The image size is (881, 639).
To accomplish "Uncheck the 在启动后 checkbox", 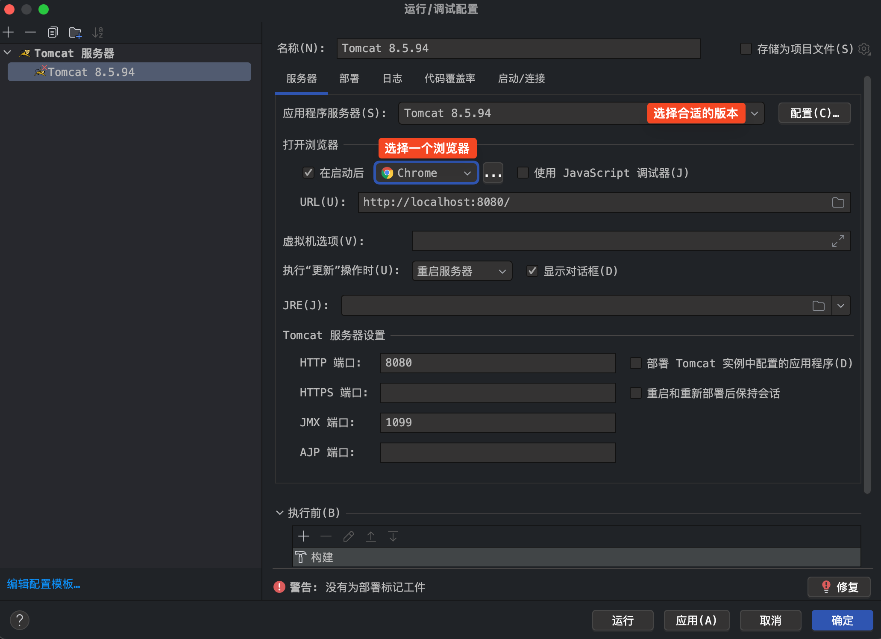I will point(308,173).
